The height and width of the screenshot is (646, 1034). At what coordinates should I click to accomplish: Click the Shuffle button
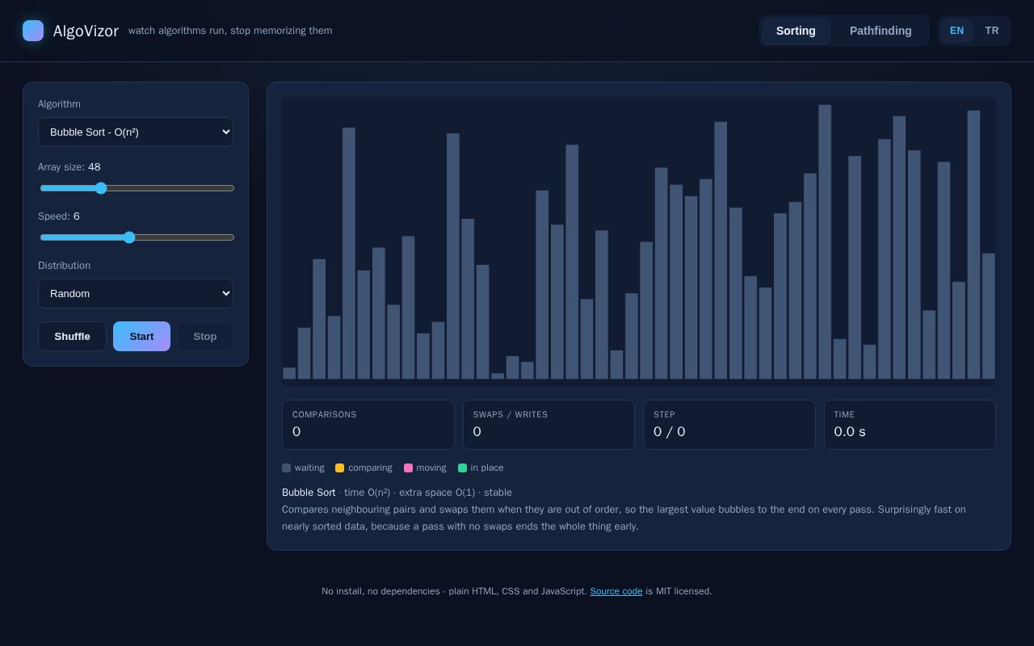pyautogui.click(x=72, y=337)
